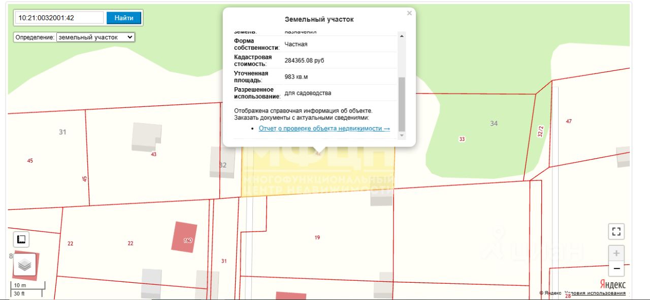This screenshot has width=650, height=300.
Task: Click building labeled 160
Action: (184, 237)
